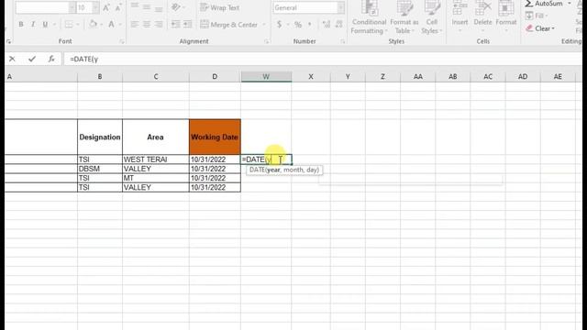Viewport: 587px width, 330px height.
Task: Open the General number format dropdown
Action: point(340,7)
